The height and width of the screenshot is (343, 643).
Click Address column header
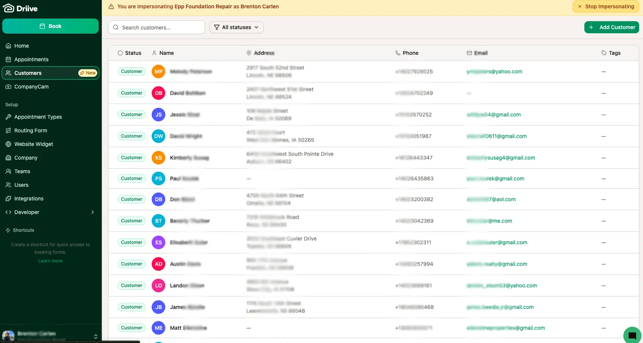(x=260, y=53)
